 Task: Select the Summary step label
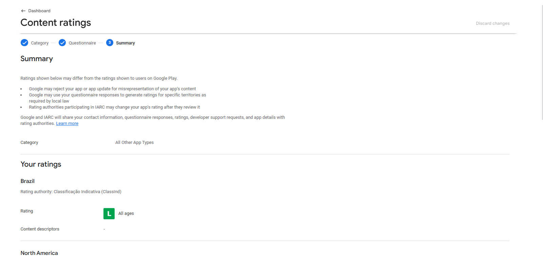click(125, 43)
